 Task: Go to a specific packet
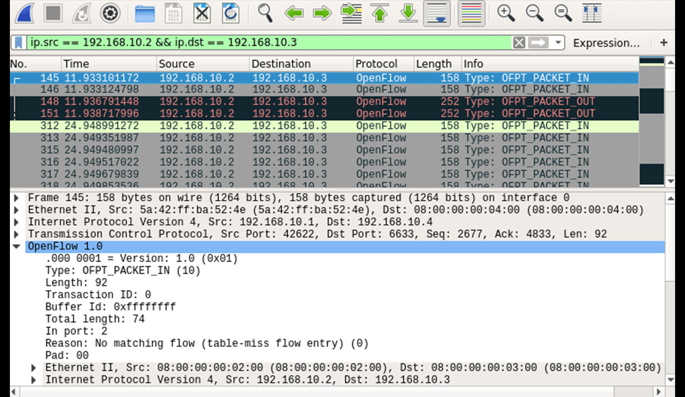tap(351, 13)
